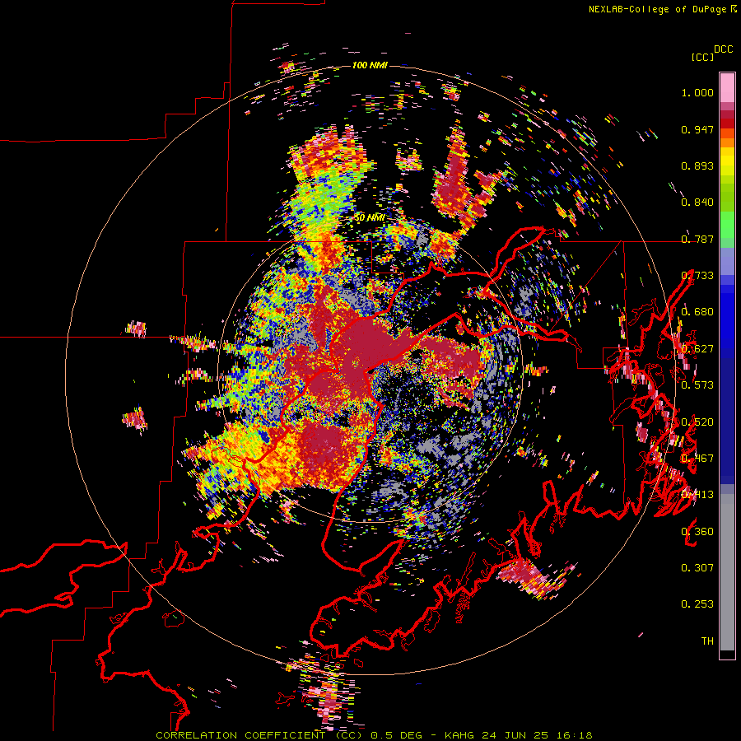Click the pink top segment of color bar
Image resolution: width=741 pixels, height=741 pixels.
(727, 87)
